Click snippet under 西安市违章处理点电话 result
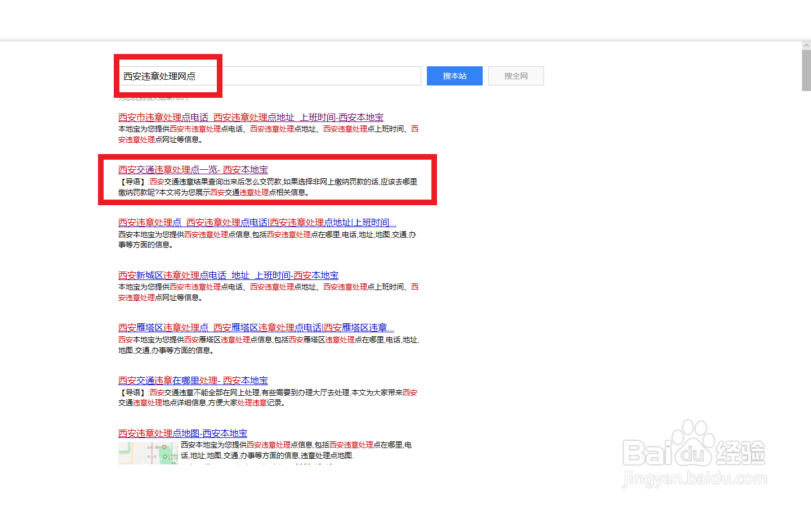The width and height of the screenshot is (811, 506). tap(268, 134)
